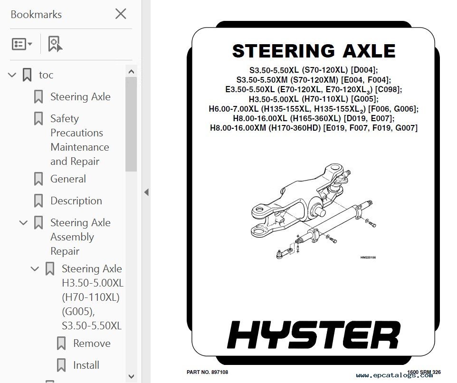Go to the Steering Axle bookmark

click(x=80, y=97)
